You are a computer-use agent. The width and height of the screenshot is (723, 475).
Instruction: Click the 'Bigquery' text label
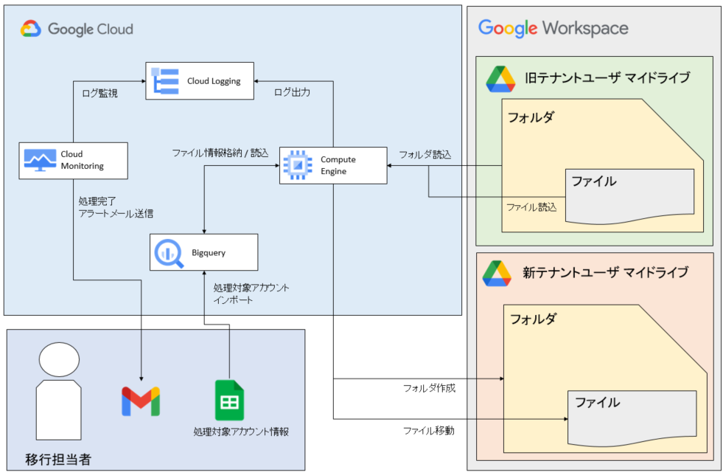click(209, 252)
